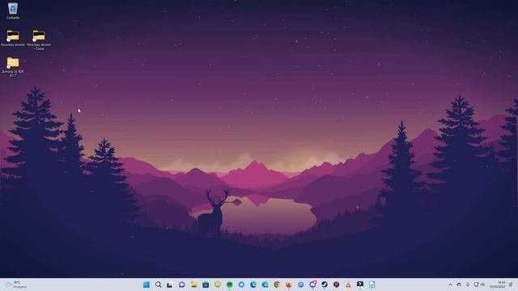
Task: Open OneDrive cloud tray icon
Action: click(x=459, y=285)
